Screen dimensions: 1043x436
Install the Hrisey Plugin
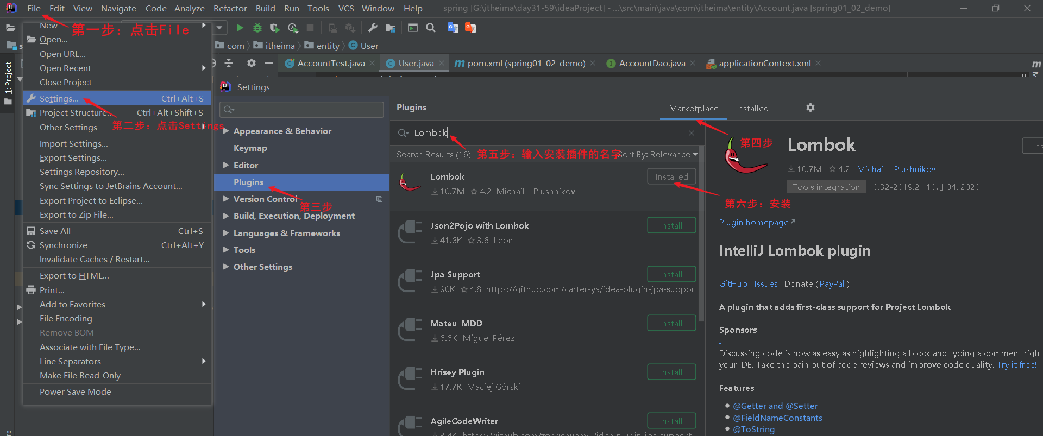click(671, 372)
